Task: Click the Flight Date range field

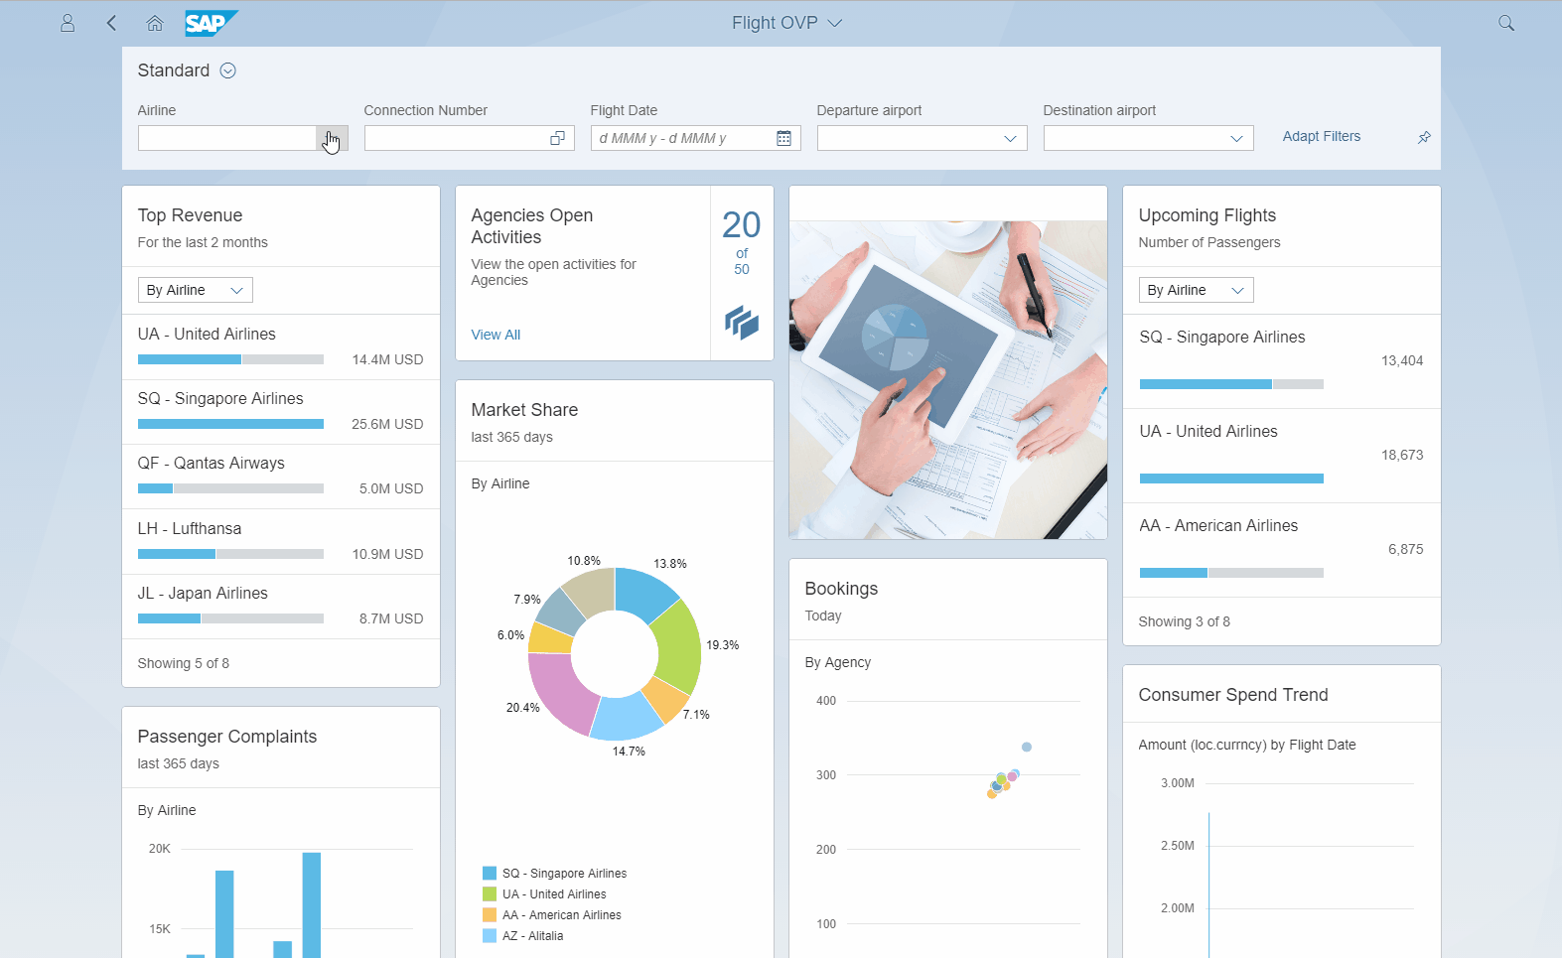Action: pos(682,138)
